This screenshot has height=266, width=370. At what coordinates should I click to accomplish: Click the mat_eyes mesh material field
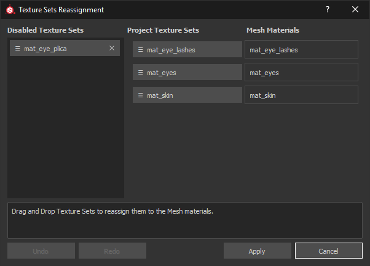[x=301, y=73]
